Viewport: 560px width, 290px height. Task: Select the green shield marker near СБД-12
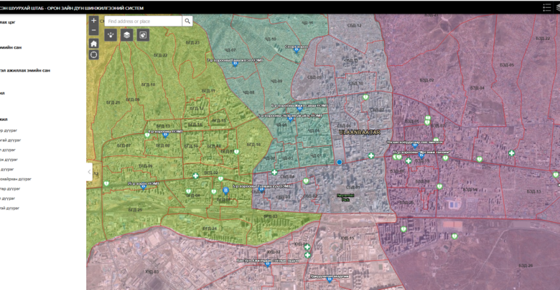[365, 96]
